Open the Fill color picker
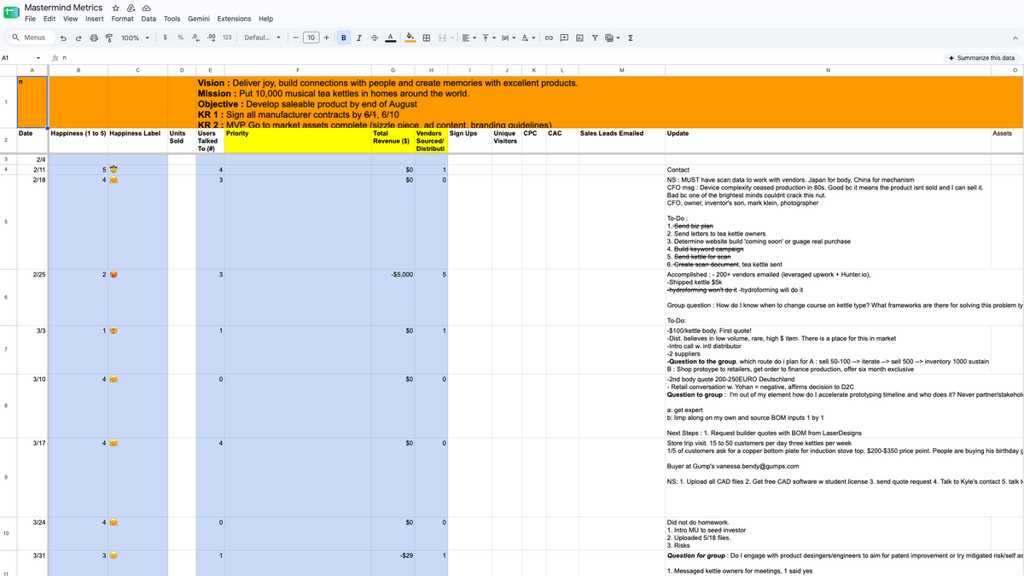 [410, 38]
